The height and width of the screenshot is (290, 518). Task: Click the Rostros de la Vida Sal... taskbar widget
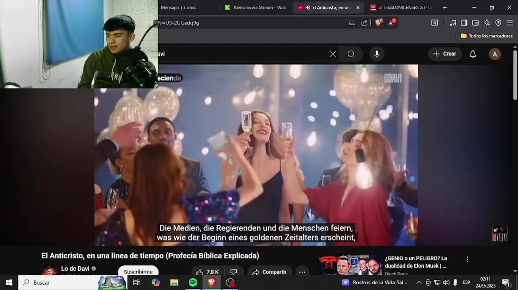[375, 282]
